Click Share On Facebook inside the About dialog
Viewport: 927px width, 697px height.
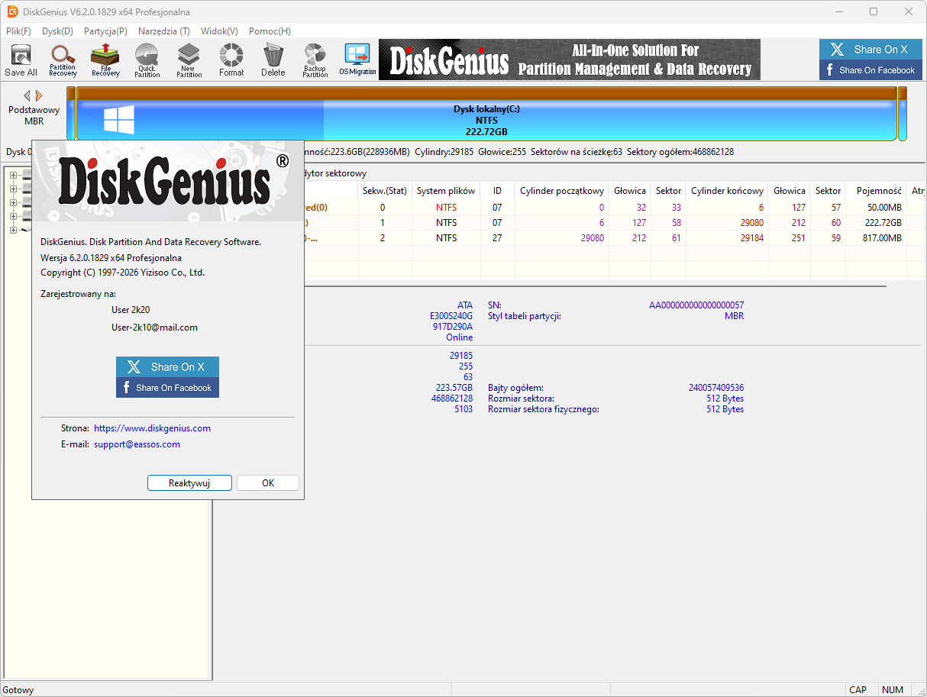coord(167,388)
